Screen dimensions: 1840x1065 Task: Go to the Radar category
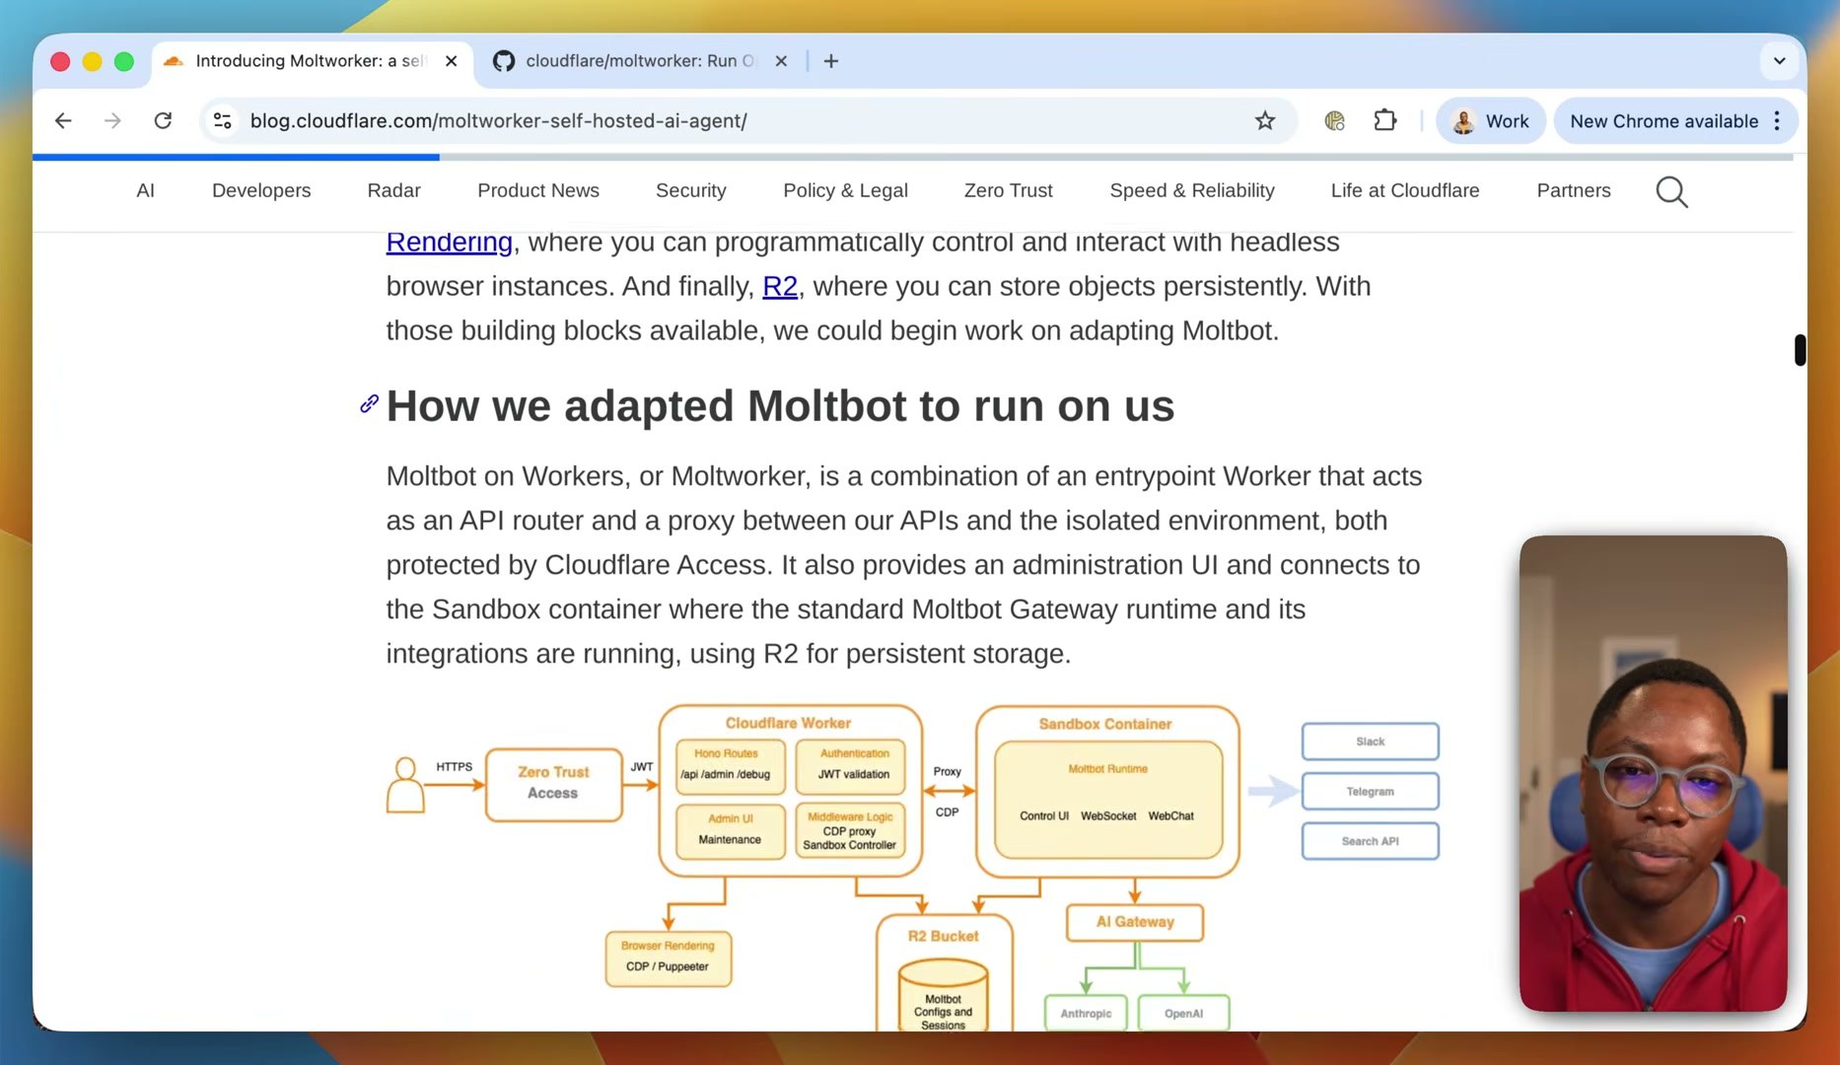393,190
